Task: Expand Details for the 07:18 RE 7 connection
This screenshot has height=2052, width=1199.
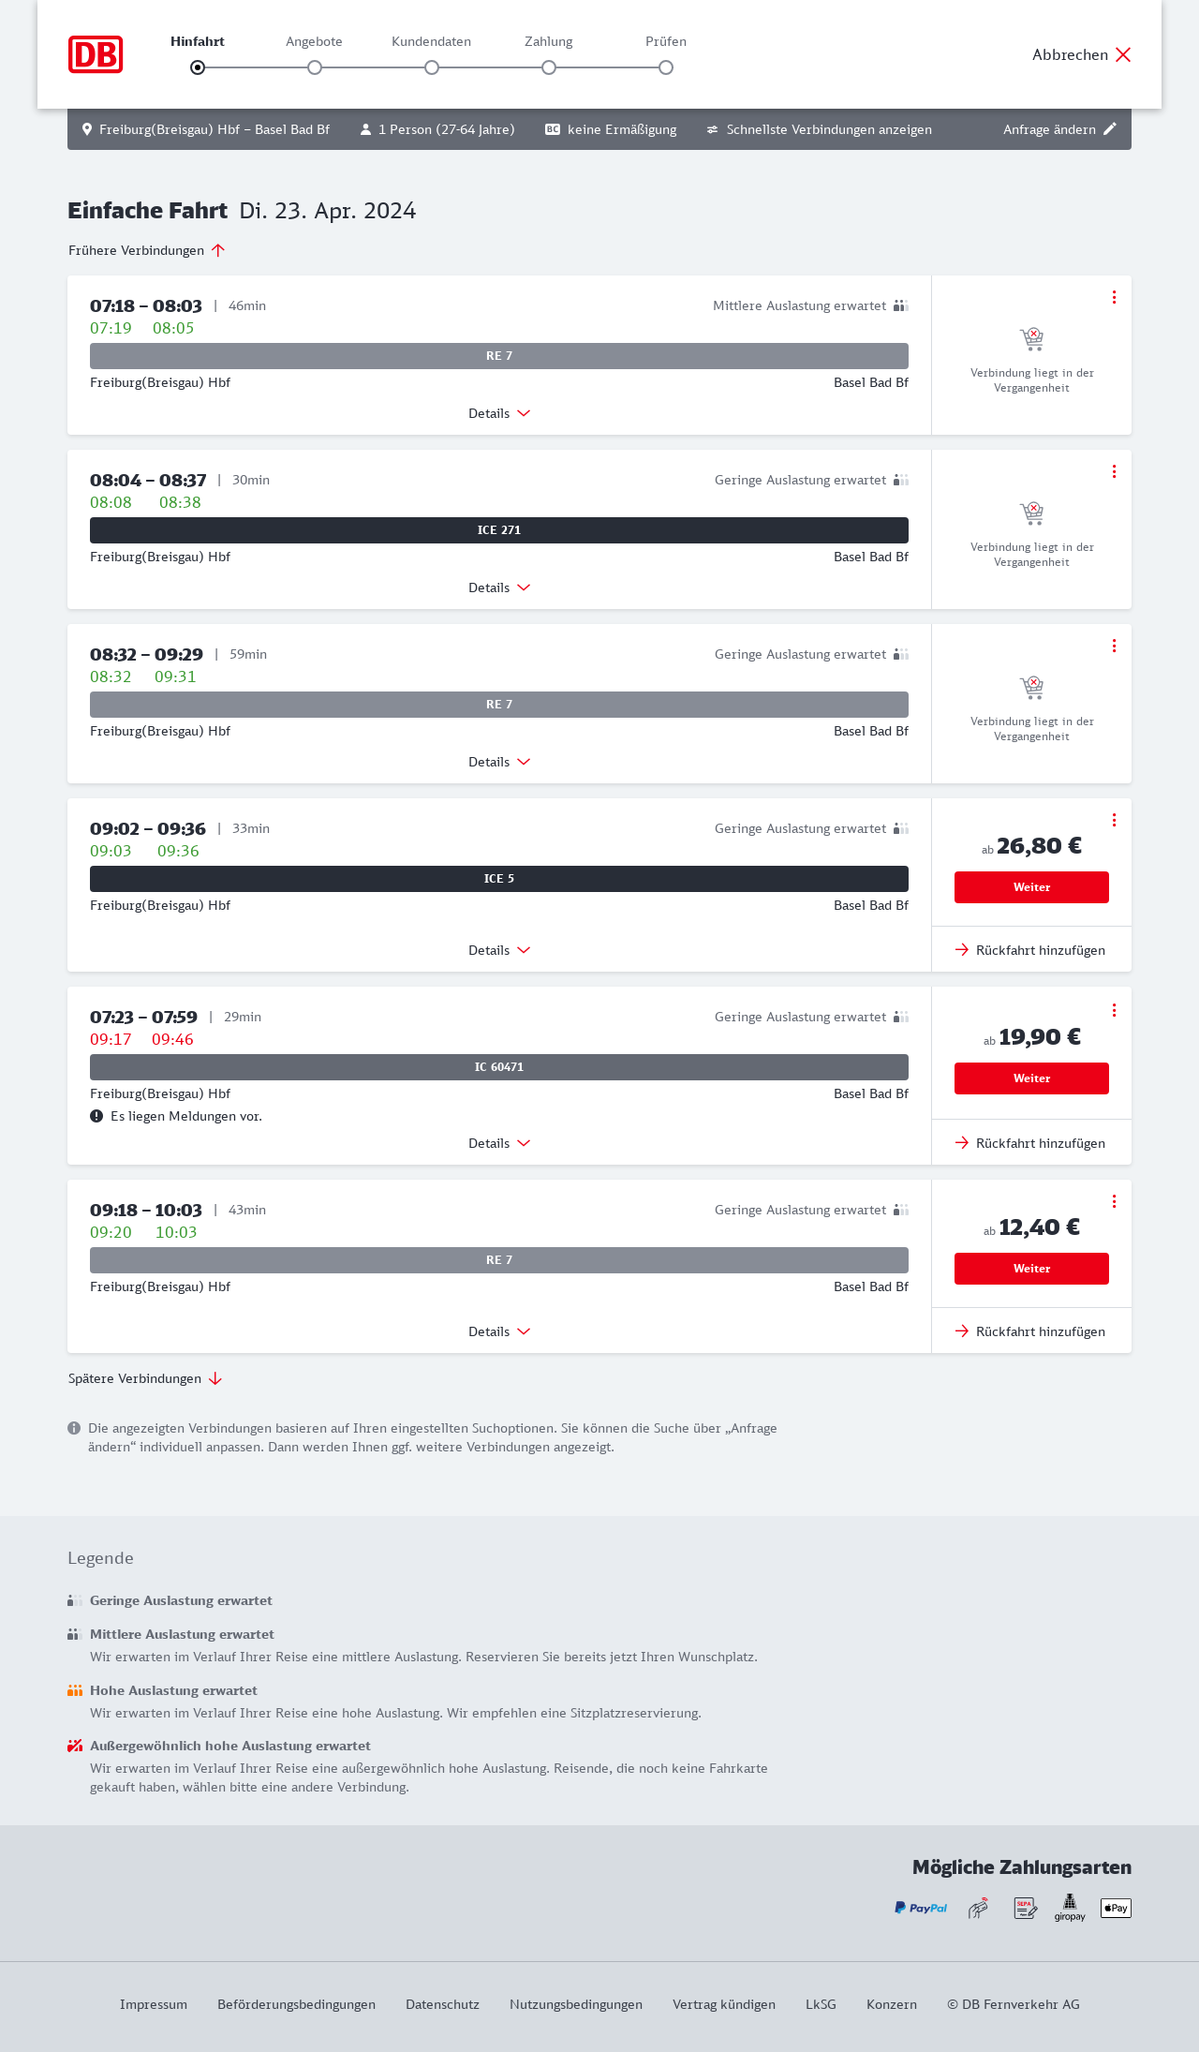Action: pyautogui.click(x=499, y=413)
